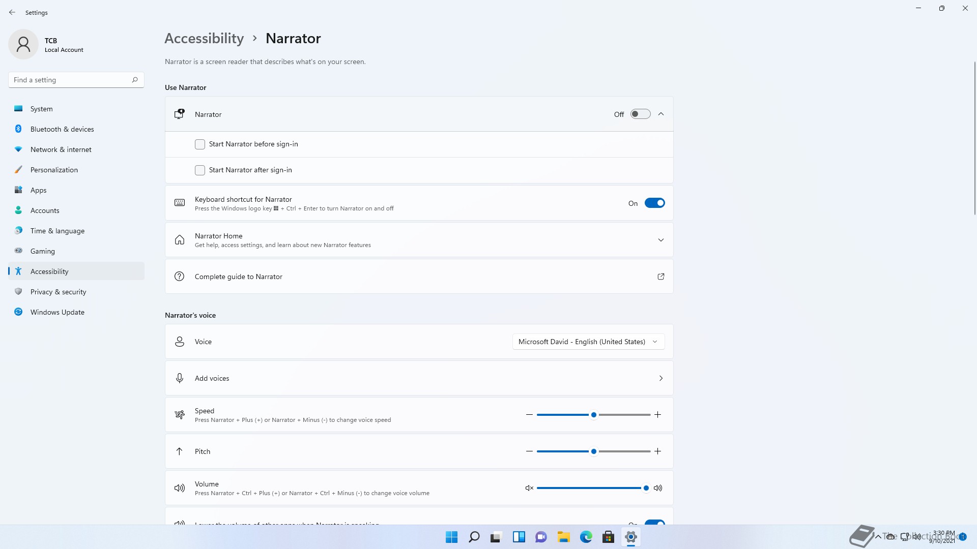977x549 pixels.
Task: Select System in the sidebar
Action: (76, 109)
